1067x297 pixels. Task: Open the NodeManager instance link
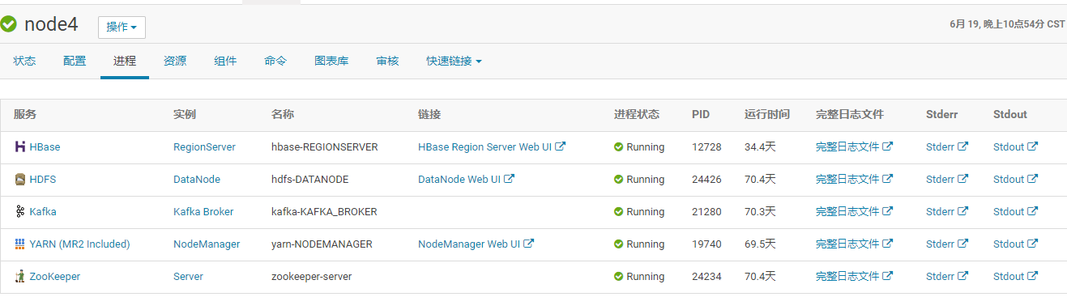pos(207,244)
